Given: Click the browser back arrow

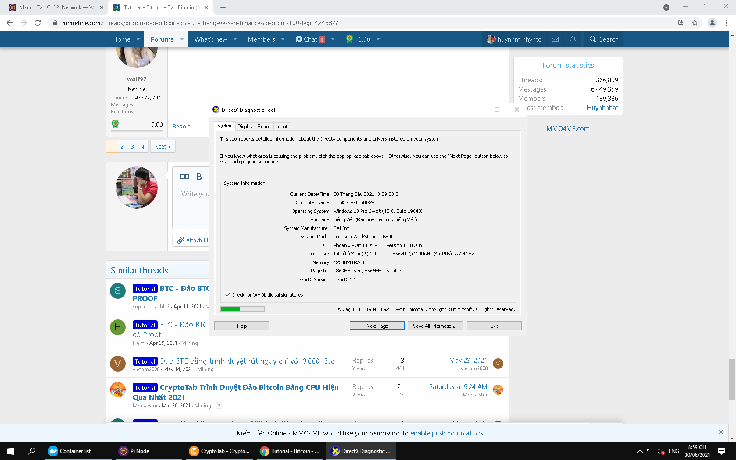Looking at the screenshot, I should (x=10, y=23).
